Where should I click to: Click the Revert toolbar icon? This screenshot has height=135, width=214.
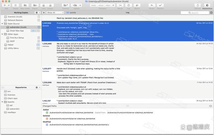pyautogui.click(x=152, y=5)
